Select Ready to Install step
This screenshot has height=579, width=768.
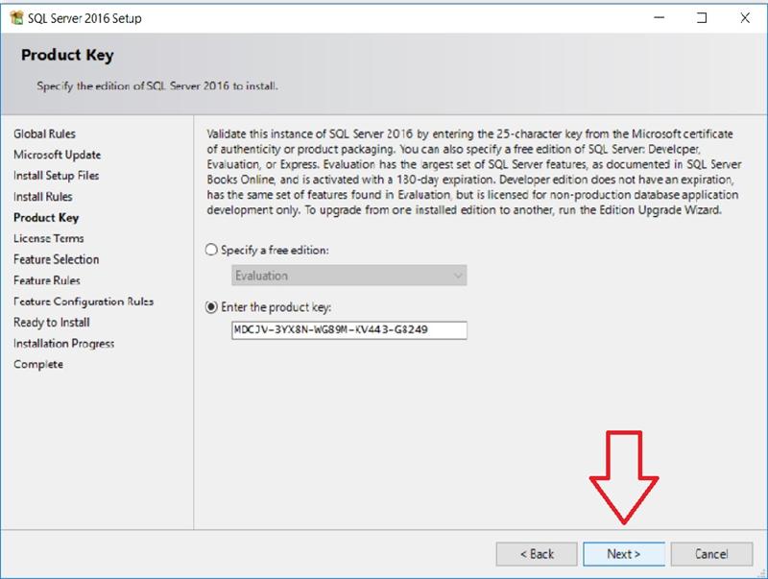[x=51, y=323]
